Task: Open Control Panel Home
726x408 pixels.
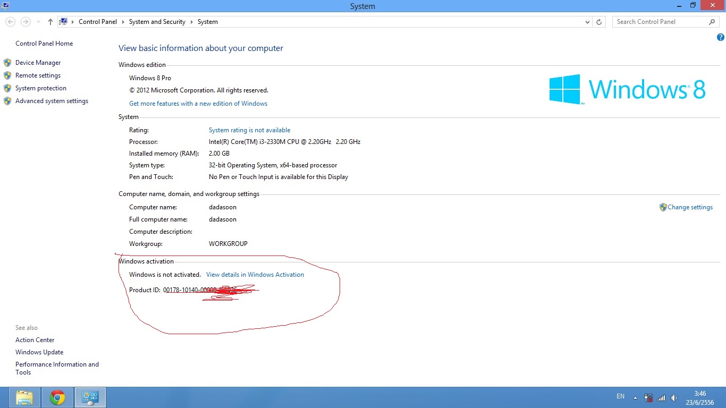Action: 44,44
